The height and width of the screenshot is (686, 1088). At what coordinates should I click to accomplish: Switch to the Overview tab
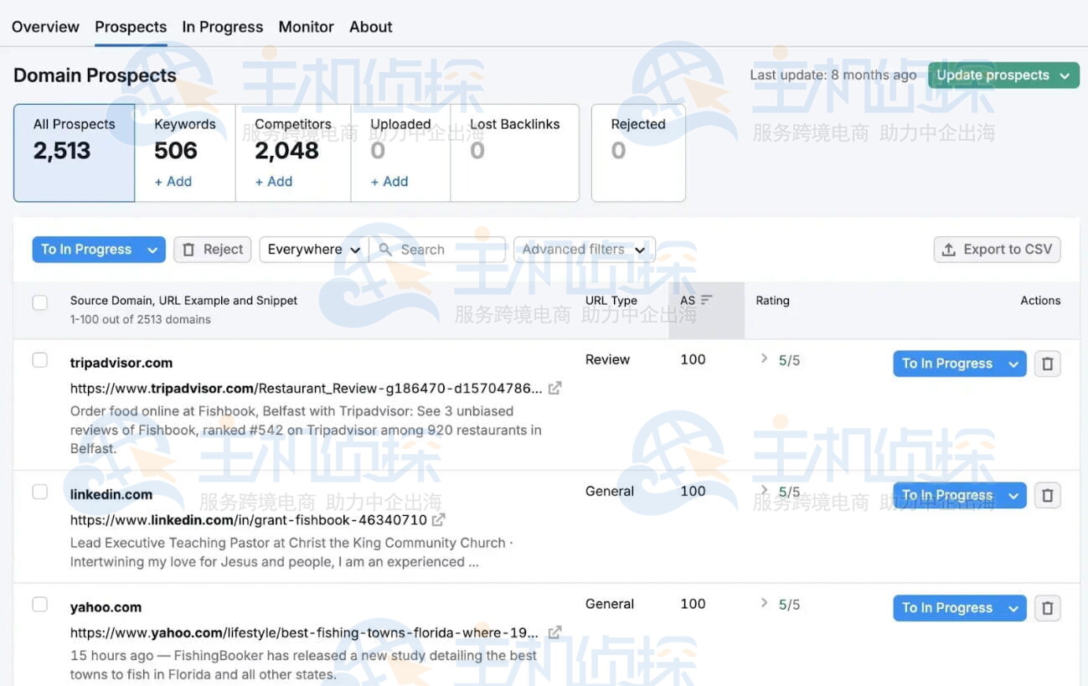(45, 27)
